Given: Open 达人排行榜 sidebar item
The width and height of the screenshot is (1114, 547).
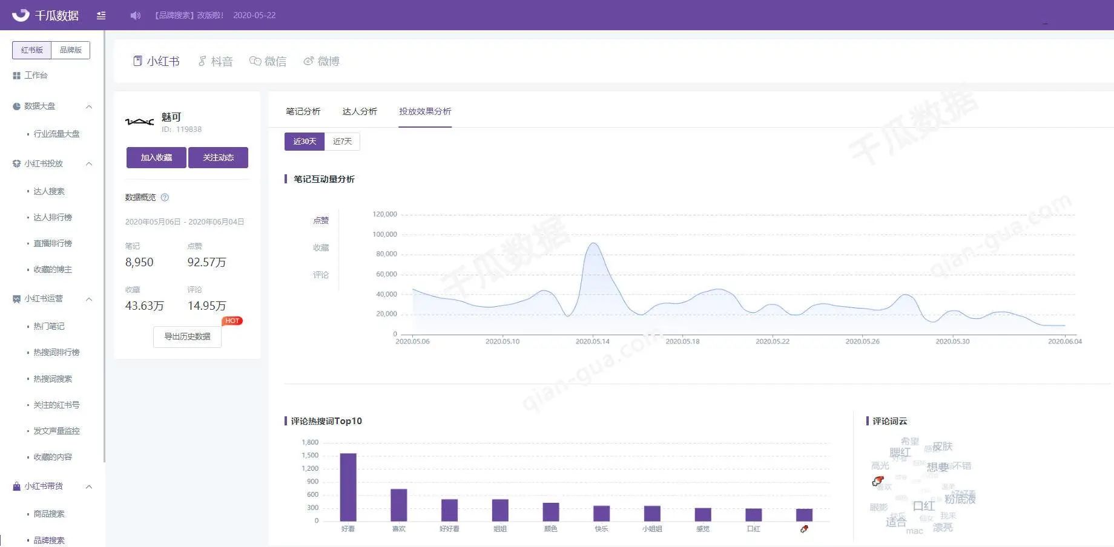Looking at the screenshot, I should [x=53, y=217].
